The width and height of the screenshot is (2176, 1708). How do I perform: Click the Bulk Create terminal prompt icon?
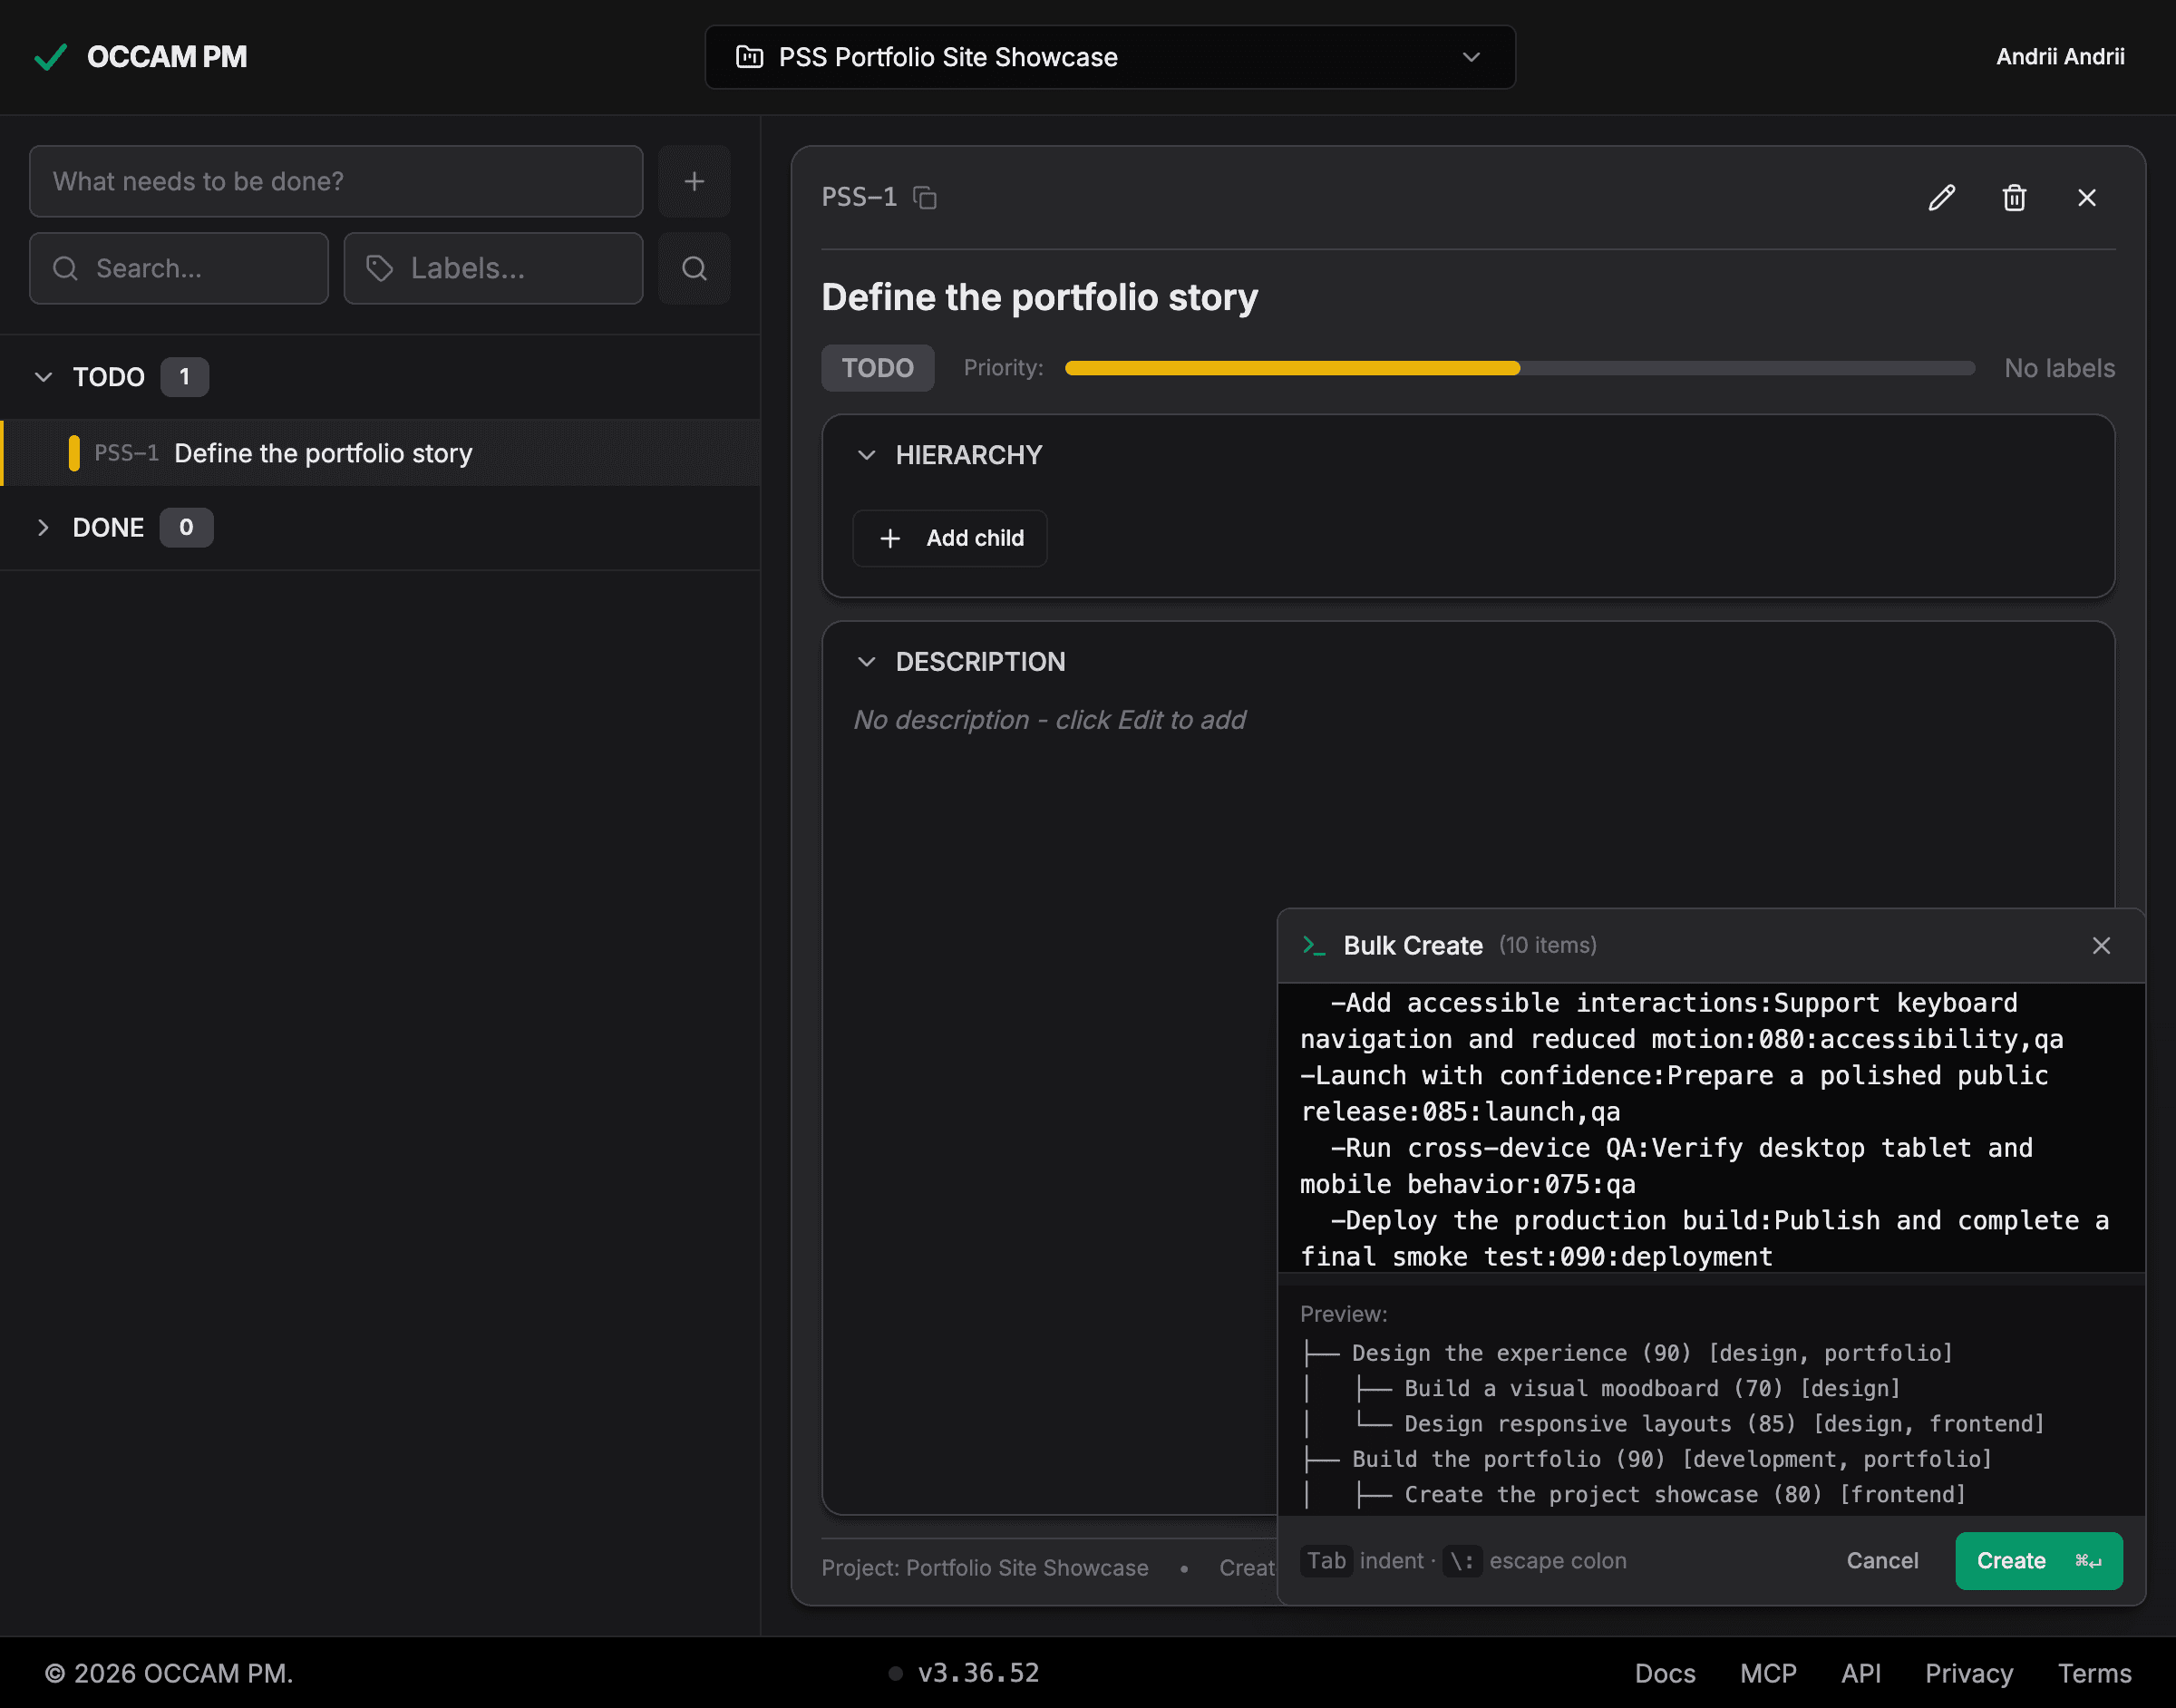1313,945
